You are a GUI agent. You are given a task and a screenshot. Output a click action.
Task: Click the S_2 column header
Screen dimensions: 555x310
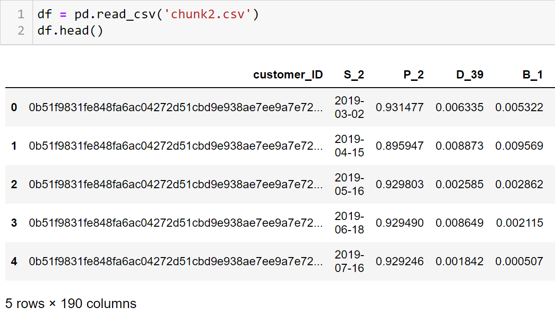pos(354,75)
